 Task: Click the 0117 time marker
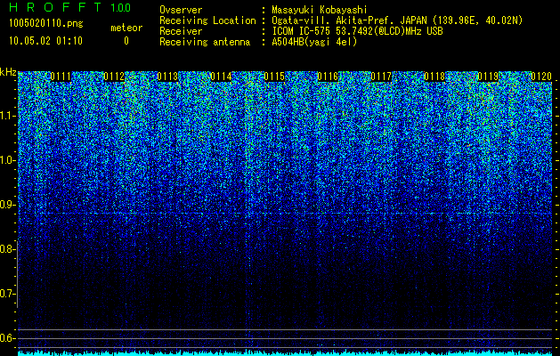click(381, 77)
